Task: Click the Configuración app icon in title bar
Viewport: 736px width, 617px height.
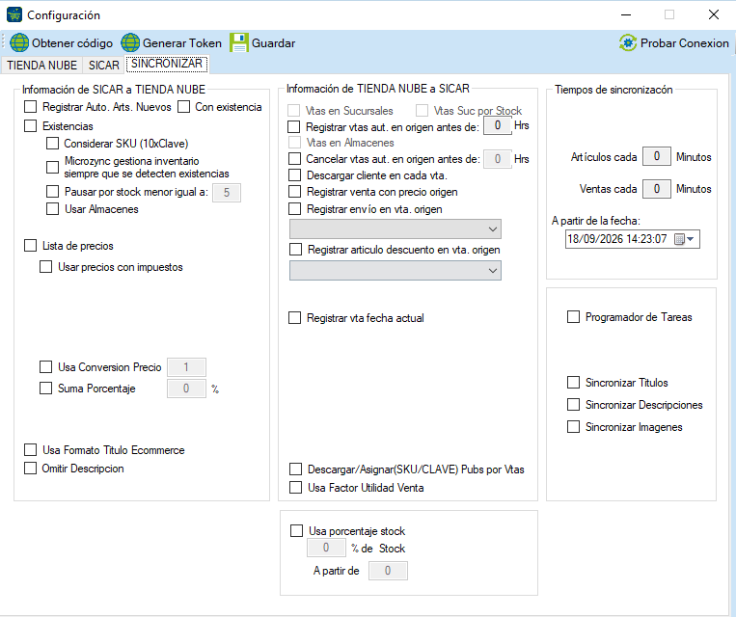Action: pyautogui.click(x=14, y=14)
